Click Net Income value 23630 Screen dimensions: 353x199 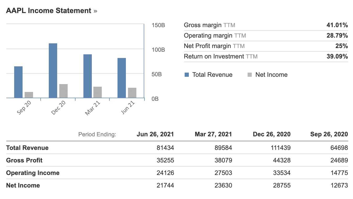pos(224,185)
